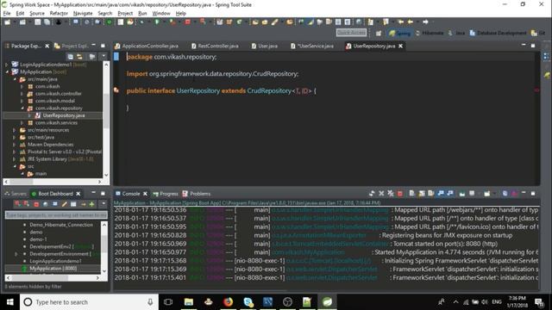552x310 pixels.
Task: Select Demo_Hibernate_Connection in Boot Dashboard
Action: (61, 225)
